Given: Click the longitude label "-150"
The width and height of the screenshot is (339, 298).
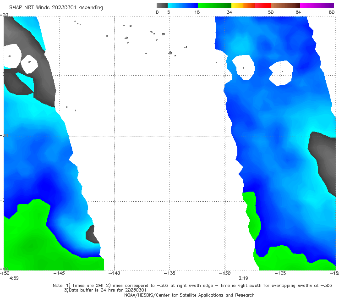Looking at the screenshot, I should [x=4, y=273].
